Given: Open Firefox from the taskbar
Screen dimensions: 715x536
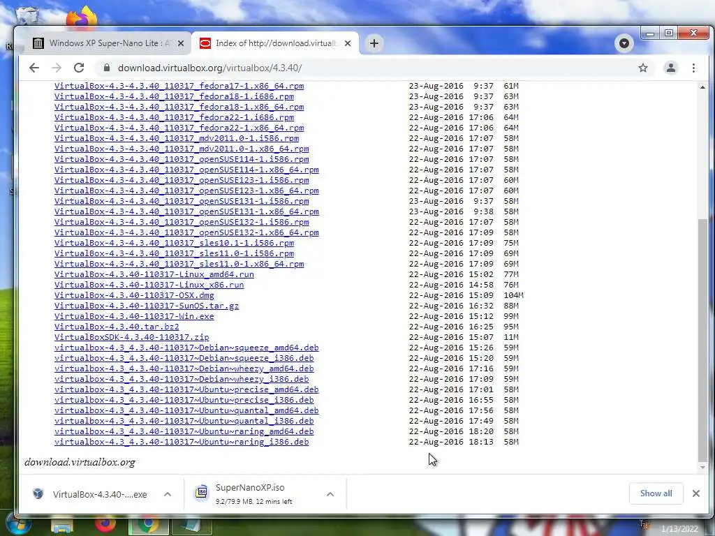Looking at the screenshot, I should pyautogui.click(x=105, y=525).
